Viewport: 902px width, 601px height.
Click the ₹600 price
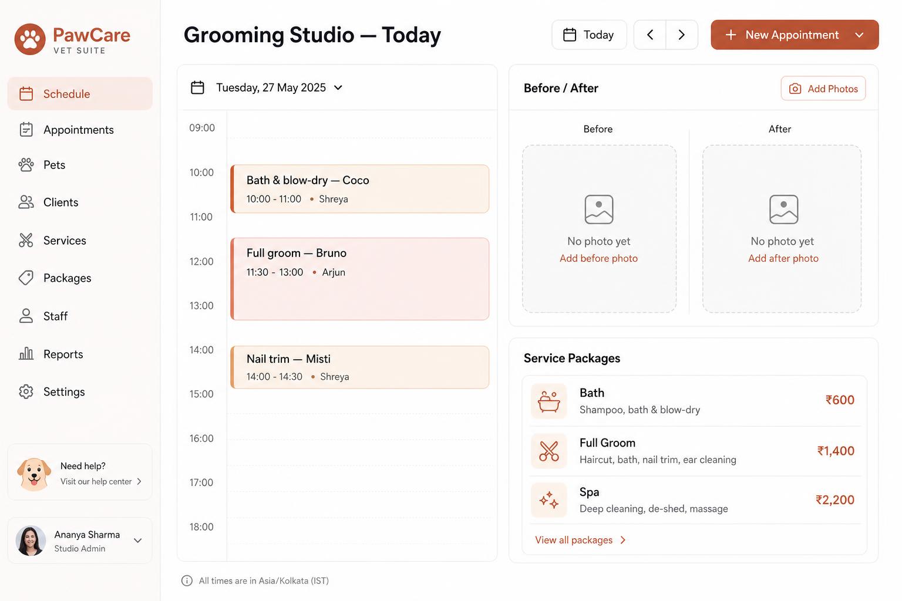pos(840,400)
